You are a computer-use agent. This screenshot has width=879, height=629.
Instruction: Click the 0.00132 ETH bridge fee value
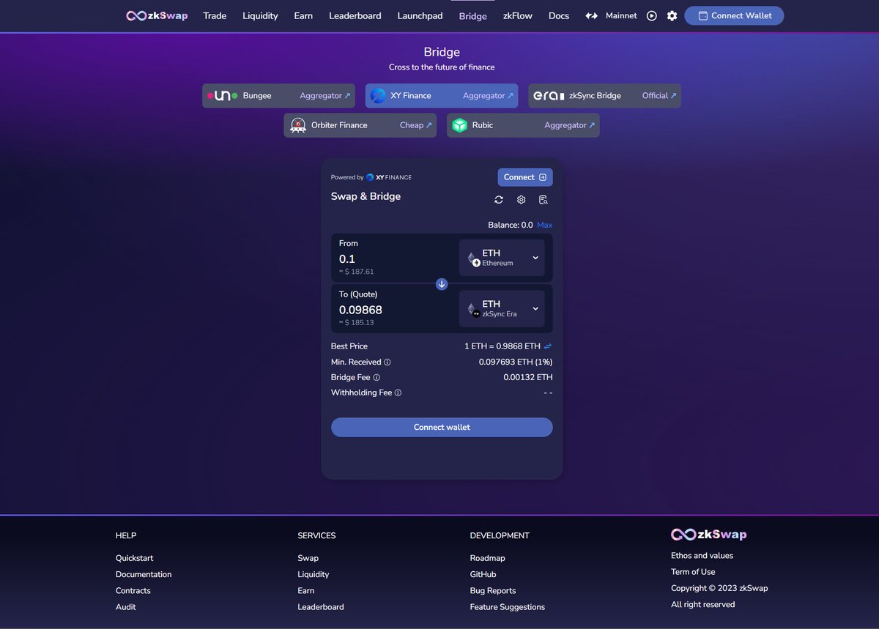coord(528,378)
